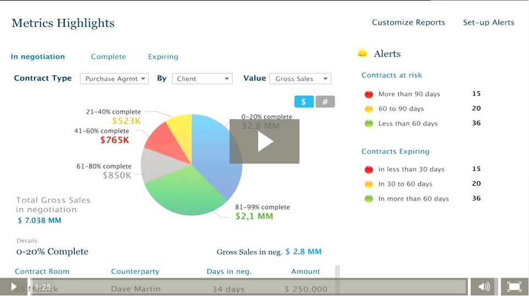The width and height of the screenshot is (529, 296).
Task: Sort by the Counterparty column header
Action: point(135,271)
